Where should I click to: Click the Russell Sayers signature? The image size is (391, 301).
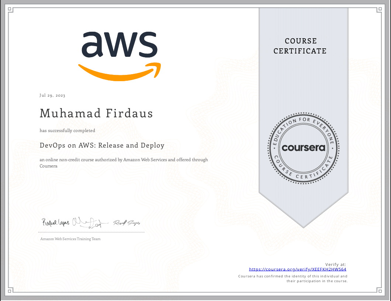pos(127,223)
